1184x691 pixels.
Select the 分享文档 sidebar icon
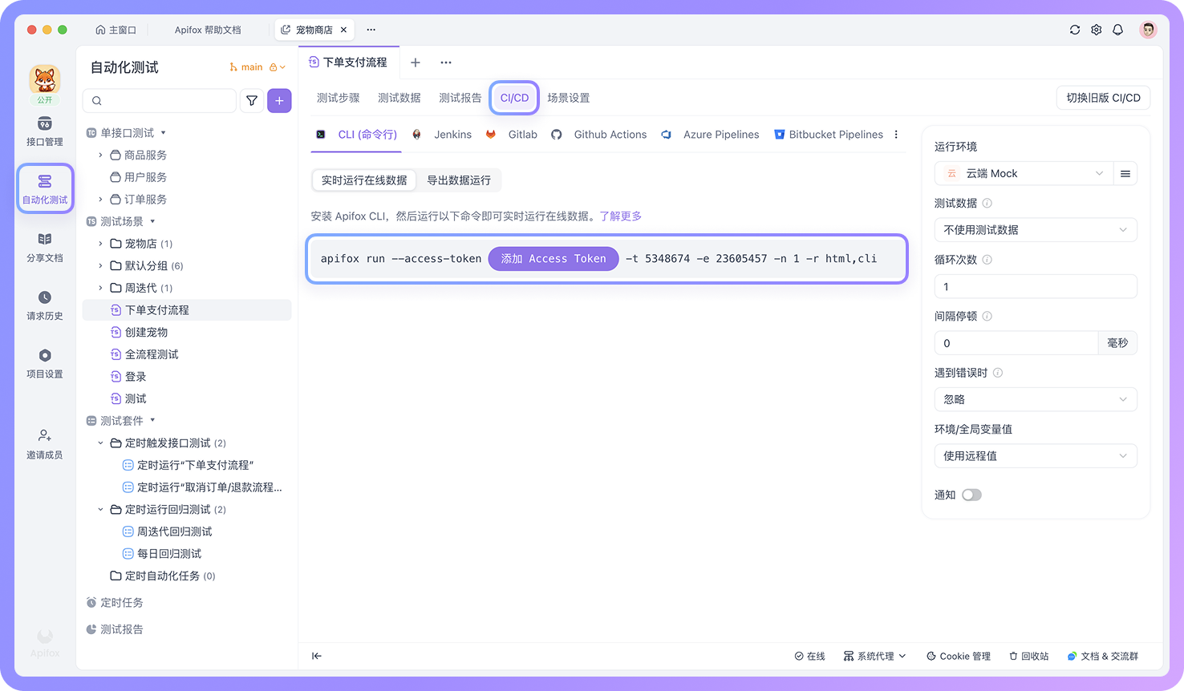tap(45, 247)
